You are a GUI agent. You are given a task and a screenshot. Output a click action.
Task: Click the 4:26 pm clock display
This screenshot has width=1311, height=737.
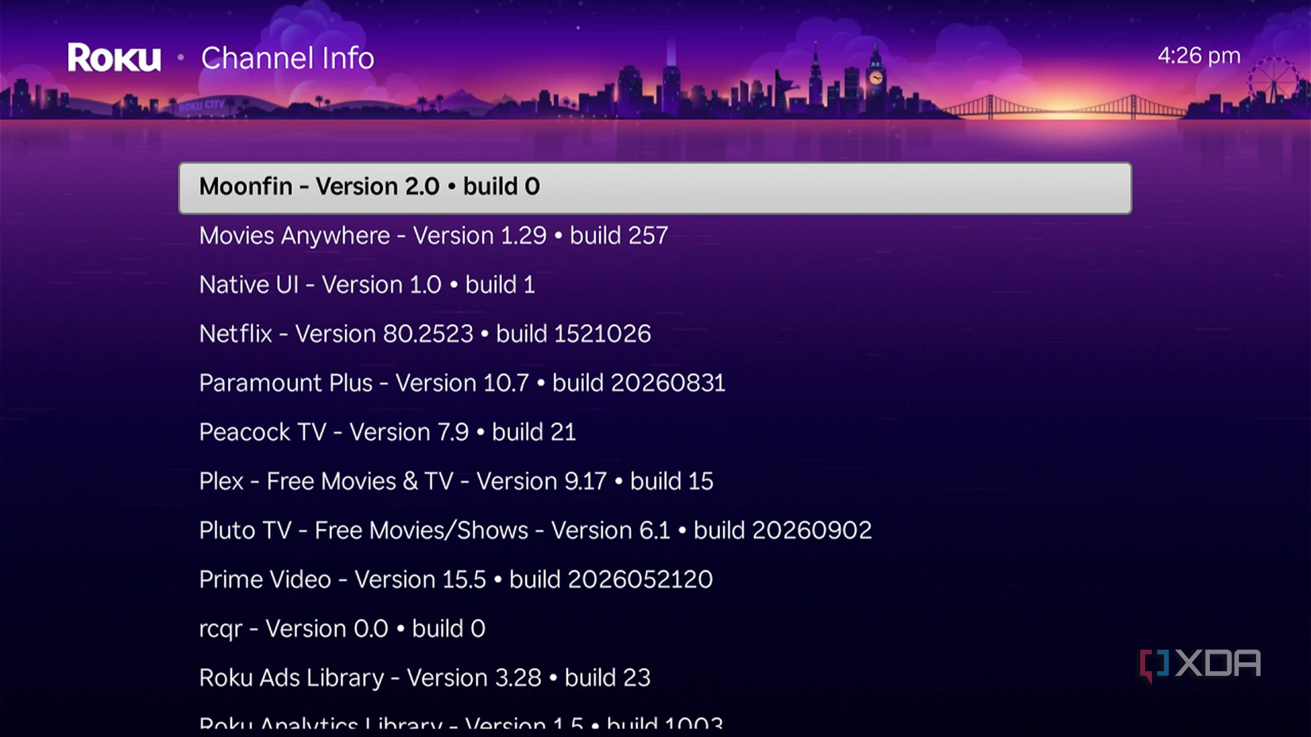(1198, 56)
